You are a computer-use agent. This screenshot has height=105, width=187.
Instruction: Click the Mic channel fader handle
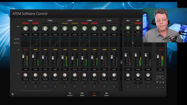[126, 55]
